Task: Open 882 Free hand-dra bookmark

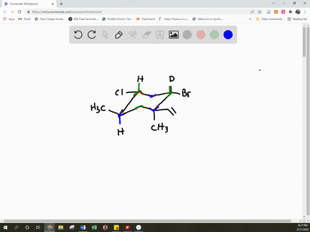Action: (83, 19)
